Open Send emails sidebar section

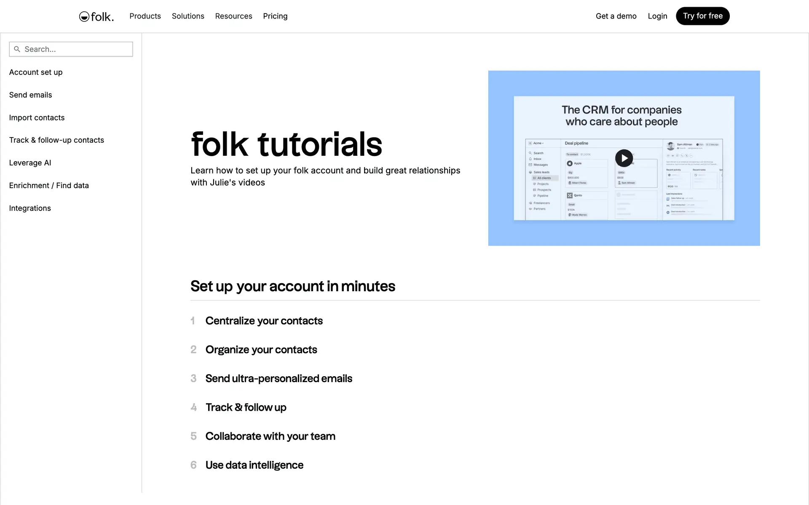[30, 95]
